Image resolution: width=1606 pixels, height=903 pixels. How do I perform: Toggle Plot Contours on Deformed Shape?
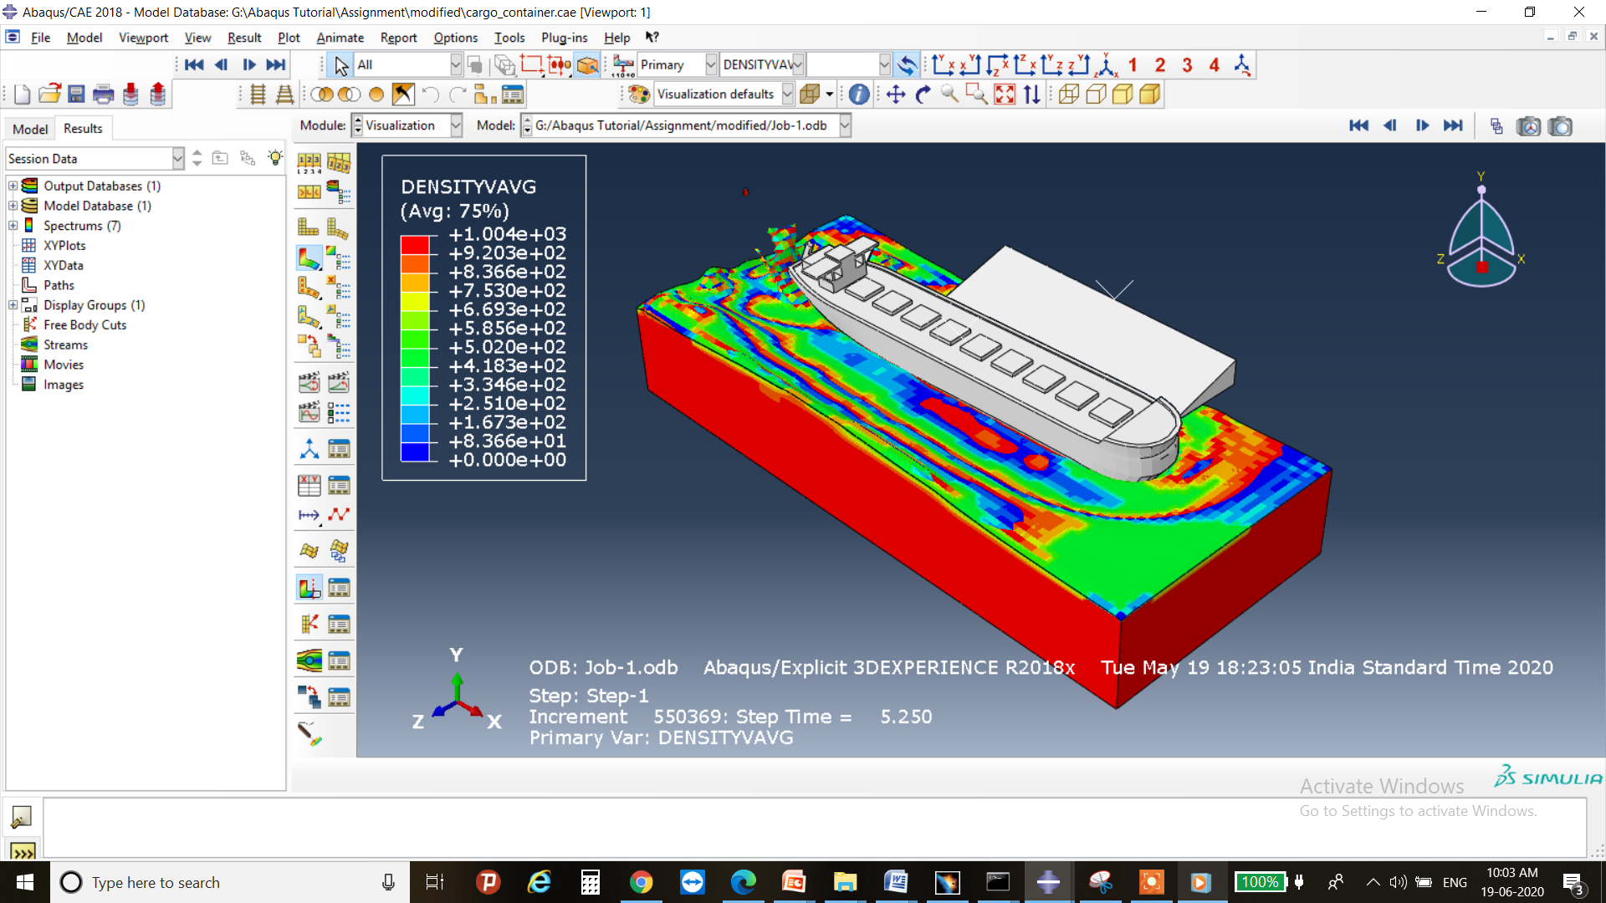309,258
